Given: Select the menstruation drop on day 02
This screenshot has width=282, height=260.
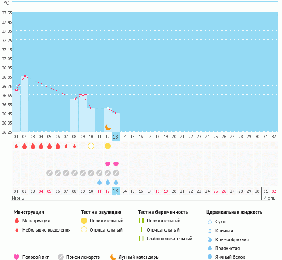Looking at the screenshot, I should [x=25, y=146].
